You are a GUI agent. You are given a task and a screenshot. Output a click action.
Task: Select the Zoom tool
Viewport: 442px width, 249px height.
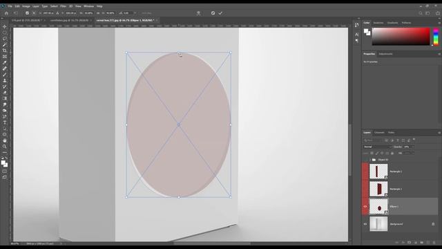pos(5,147)
